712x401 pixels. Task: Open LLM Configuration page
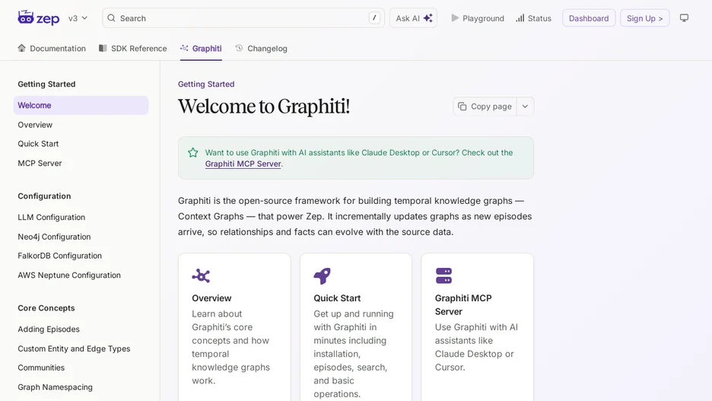[81, 218]
